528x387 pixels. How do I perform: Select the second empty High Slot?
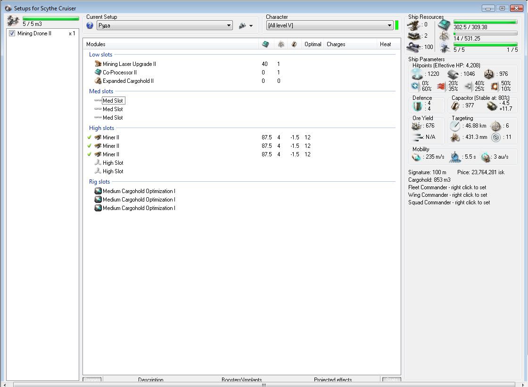113,171
